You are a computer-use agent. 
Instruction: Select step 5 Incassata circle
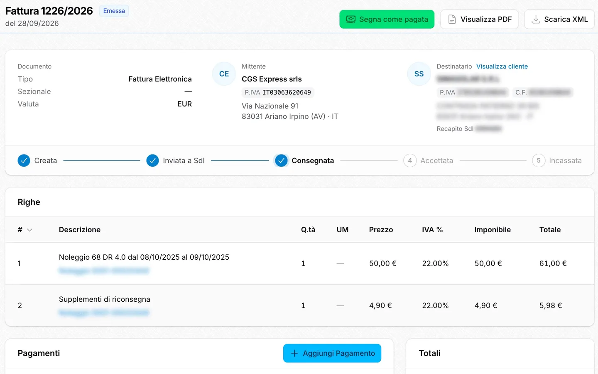tap(539, 160)
